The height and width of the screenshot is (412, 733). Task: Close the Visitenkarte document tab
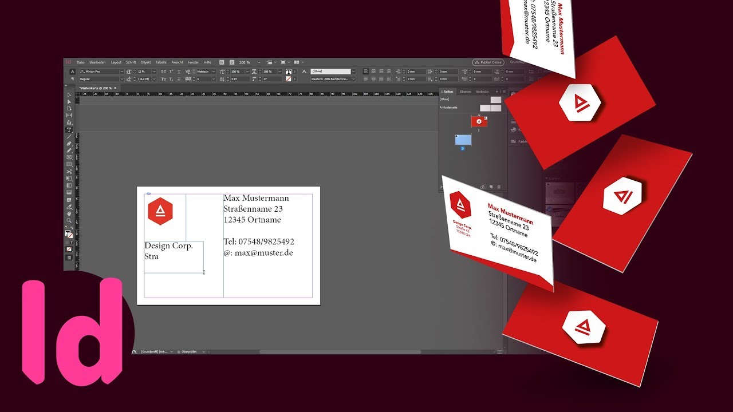pos(115,88)
